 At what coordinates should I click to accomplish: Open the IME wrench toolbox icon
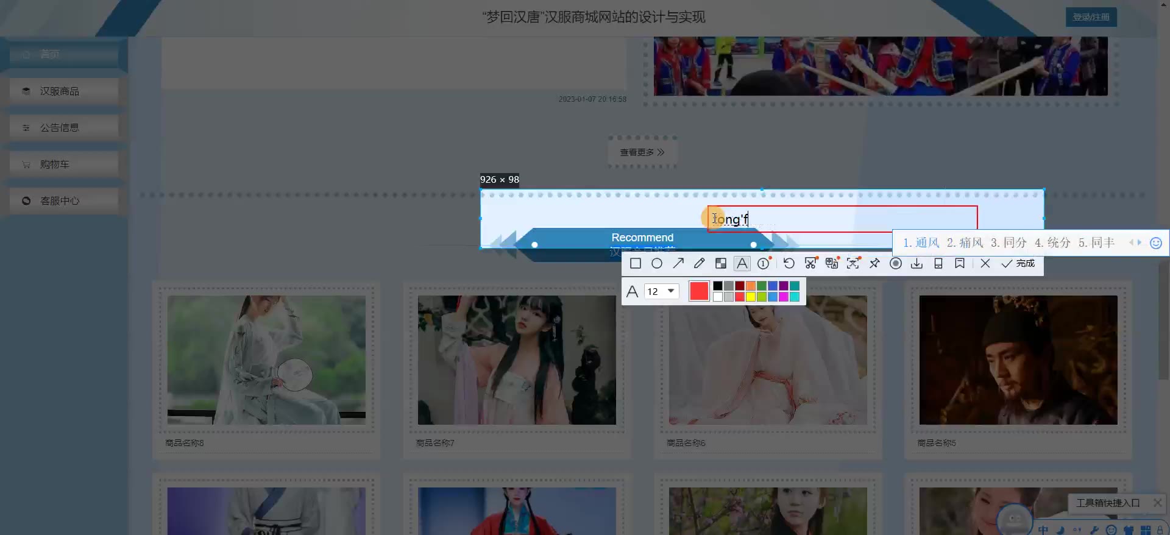tap(1094, 530)
